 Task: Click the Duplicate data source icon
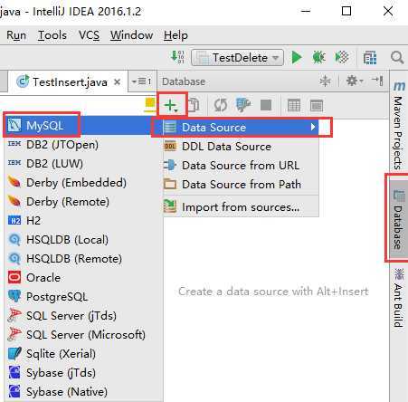coord(194,105)
